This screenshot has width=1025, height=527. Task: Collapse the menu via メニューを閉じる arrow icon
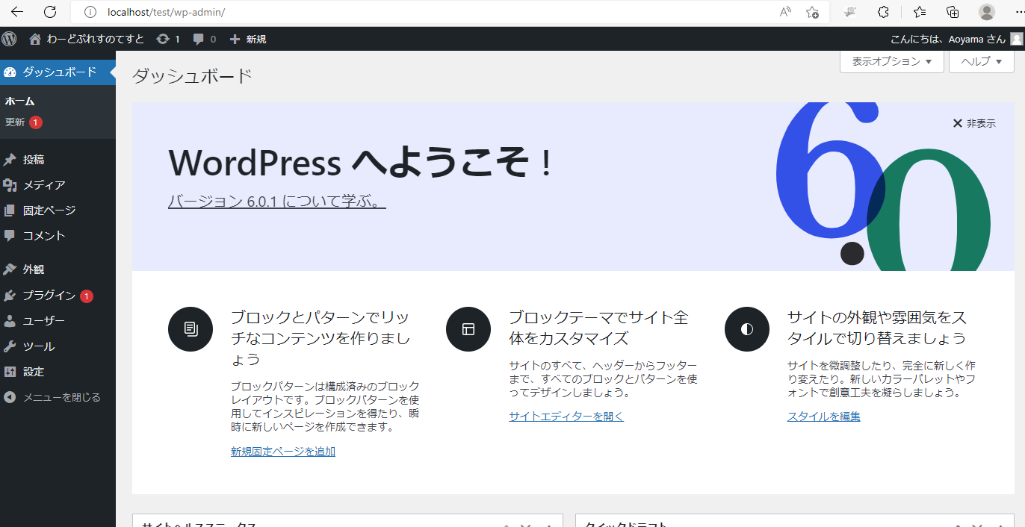10,397
